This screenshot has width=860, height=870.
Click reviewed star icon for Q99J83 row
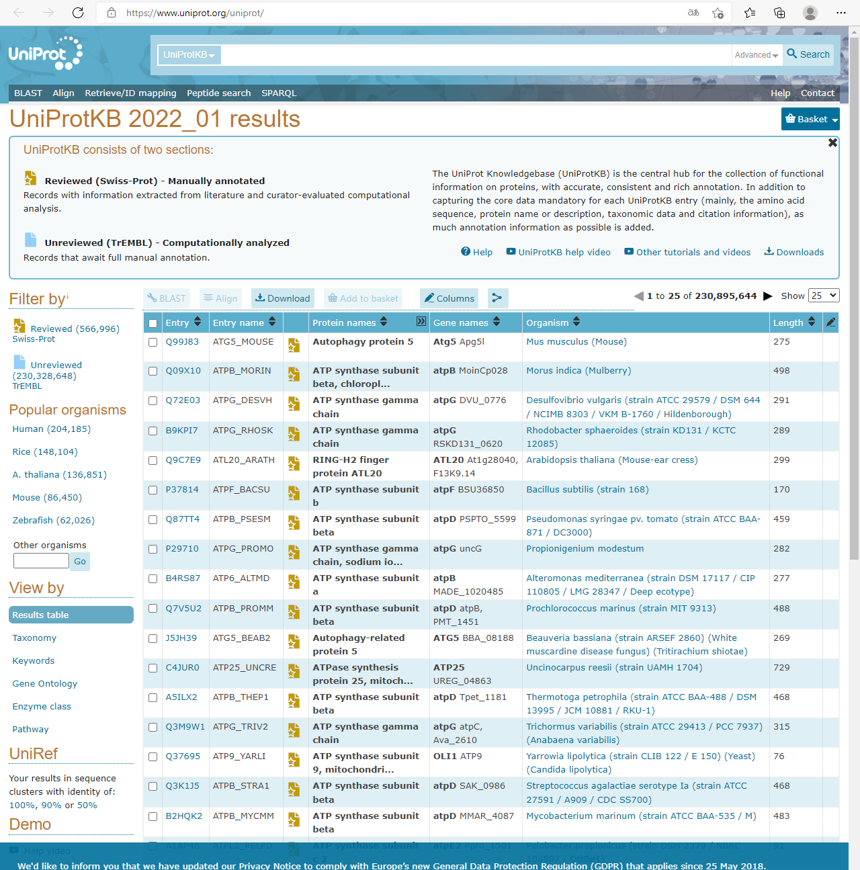click(x=294, y=345)
